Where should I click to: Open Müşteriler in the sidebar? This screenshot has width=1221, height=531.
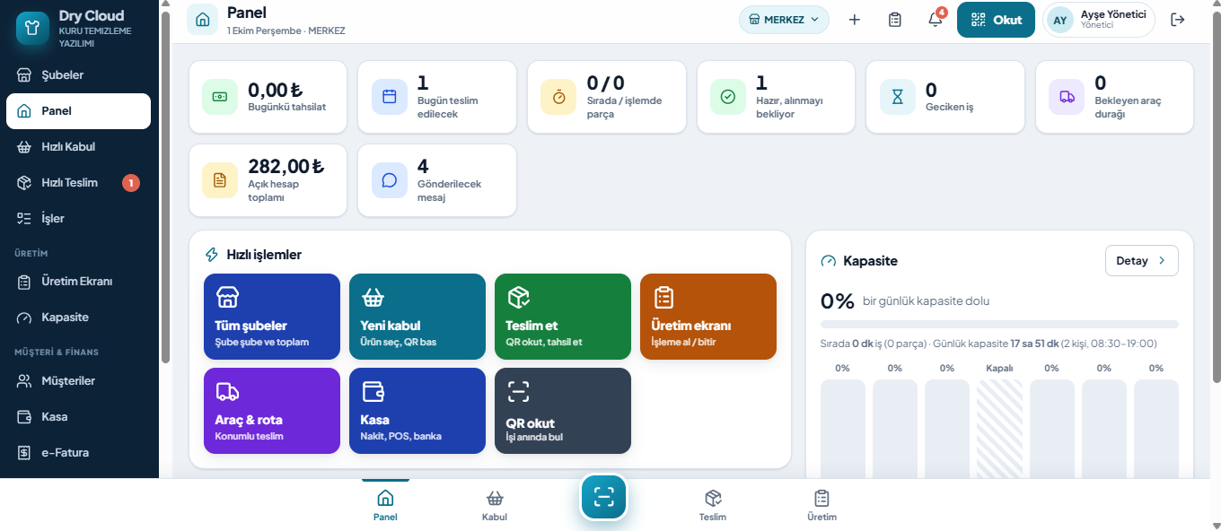[x=78, y=381]
